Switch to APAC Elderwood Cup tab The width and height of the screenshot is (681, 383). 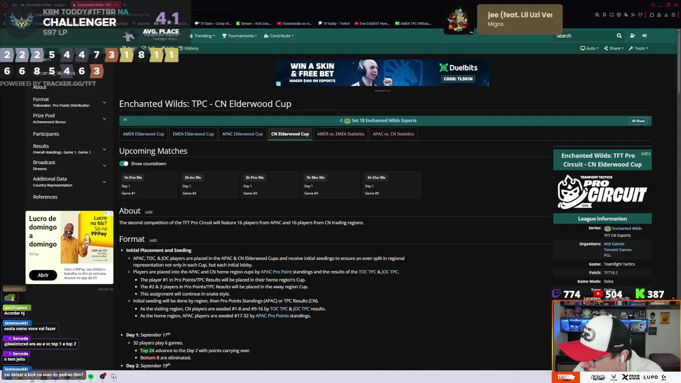243,134
